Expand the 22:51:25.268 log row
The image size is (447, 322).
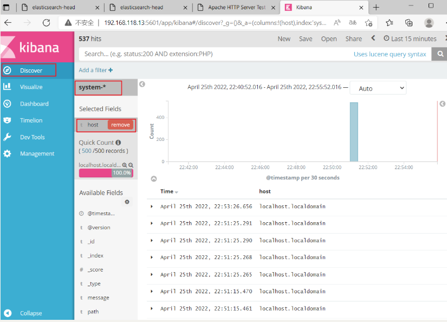tap(152, 257)
